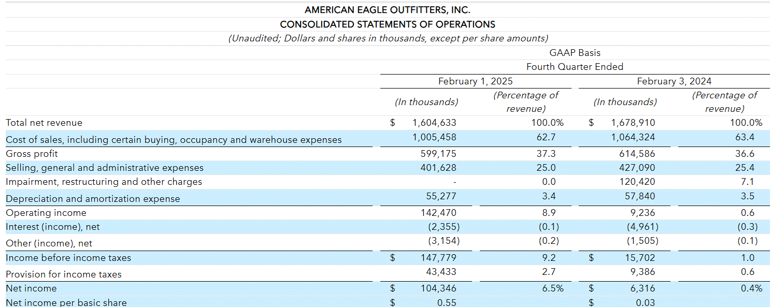The image size is (771, 307).
Task: Click tax provision value 43,433
Action: click(x=441, y=272)
